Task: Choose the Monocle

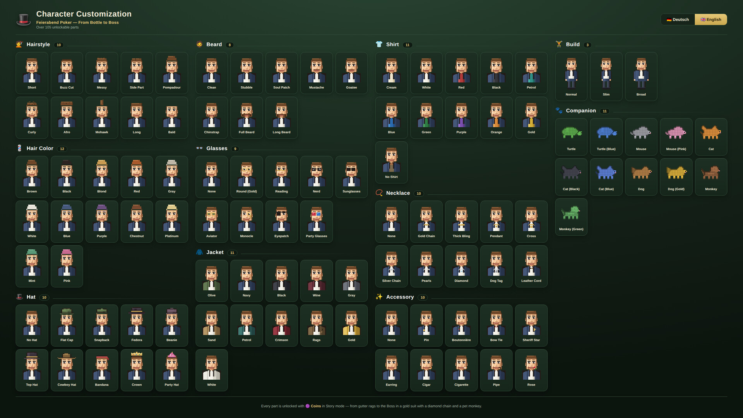Action: coord(247,221)
